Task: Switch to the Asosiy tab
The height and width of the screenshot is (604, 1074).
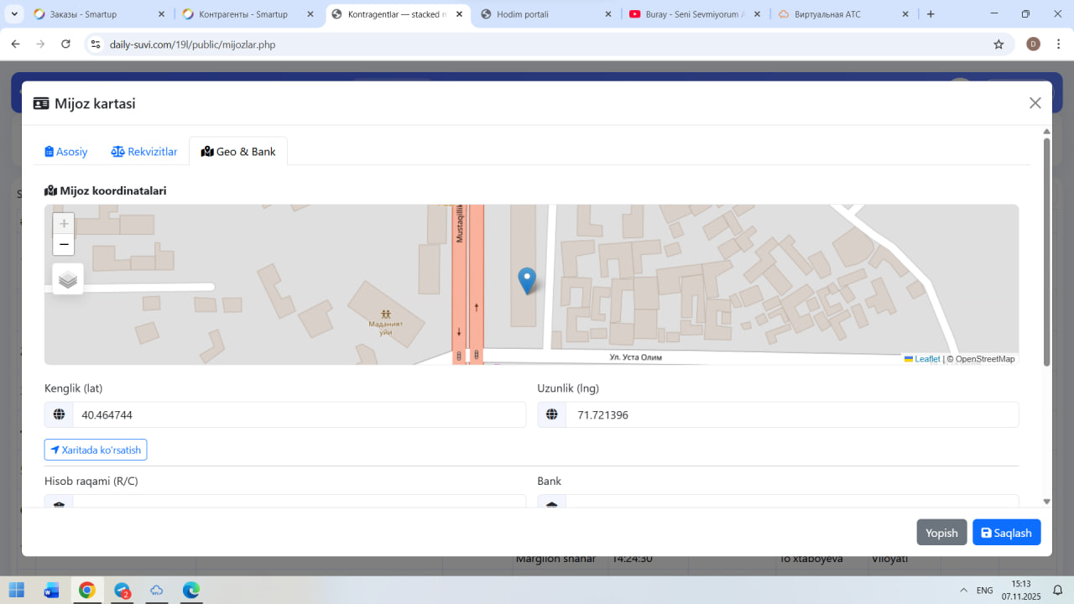Action: coord(66,152)
